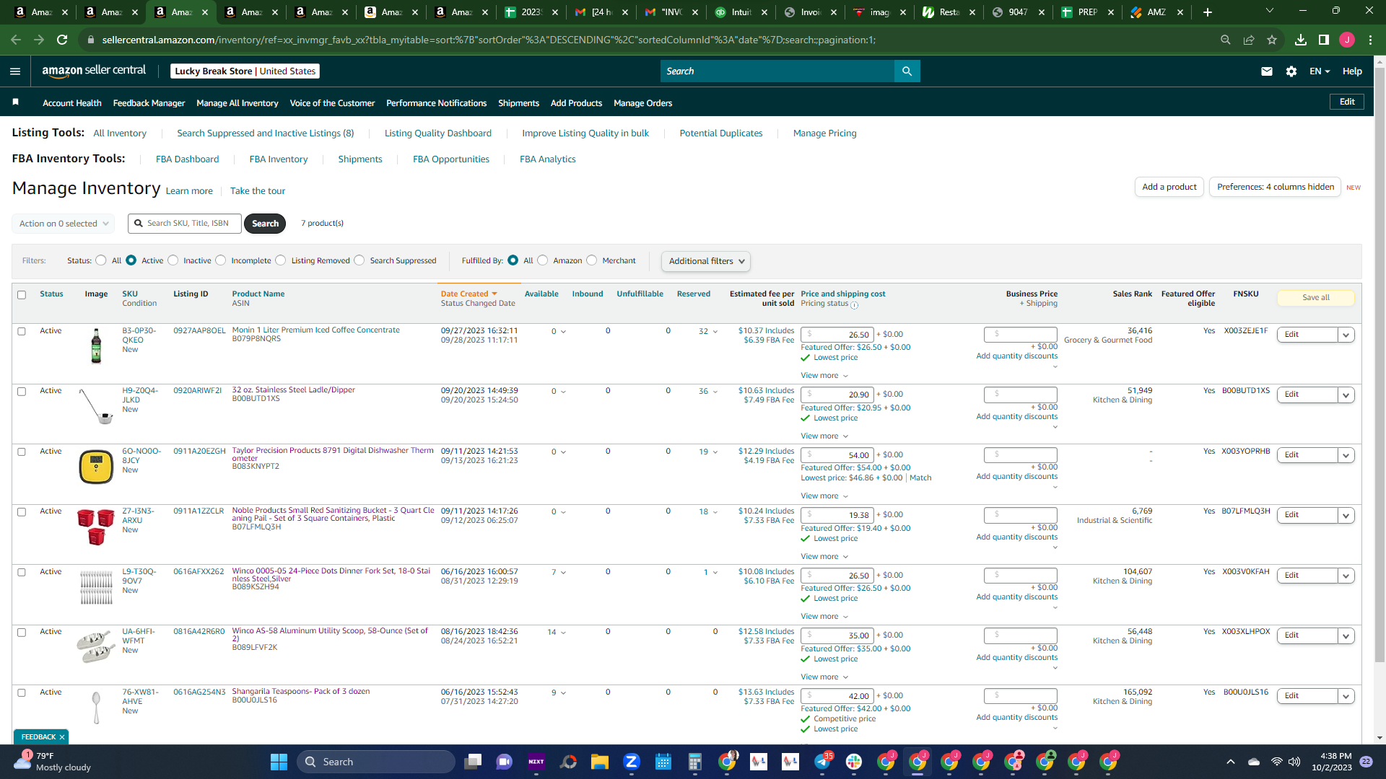Click the Add a product button
This screenshot has height=779, width=1386.
tap(1169, 187)
